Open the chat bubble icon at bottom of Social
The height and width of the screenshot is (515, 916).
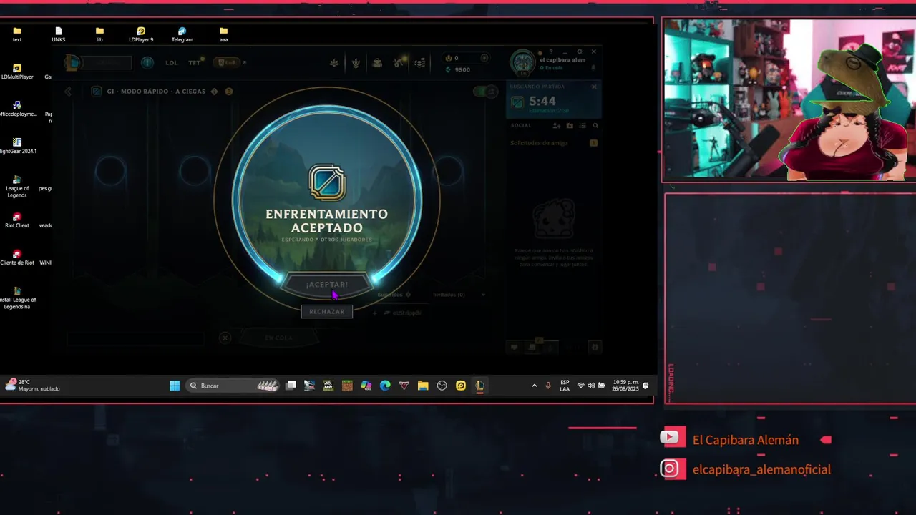pos(514,348)
